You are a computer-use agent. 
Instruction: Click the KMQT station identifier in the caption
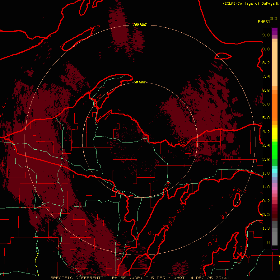coord(179,278)
